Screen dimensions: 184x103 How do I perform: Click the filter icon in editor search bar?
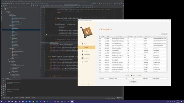click(x=94, y=7)
